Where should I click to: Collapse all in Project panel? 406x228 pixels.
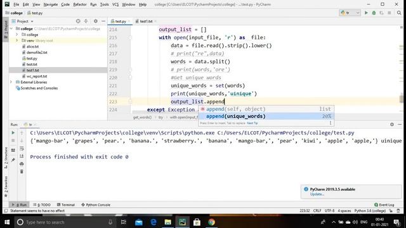pyautogui.click(x=86, y=21)
